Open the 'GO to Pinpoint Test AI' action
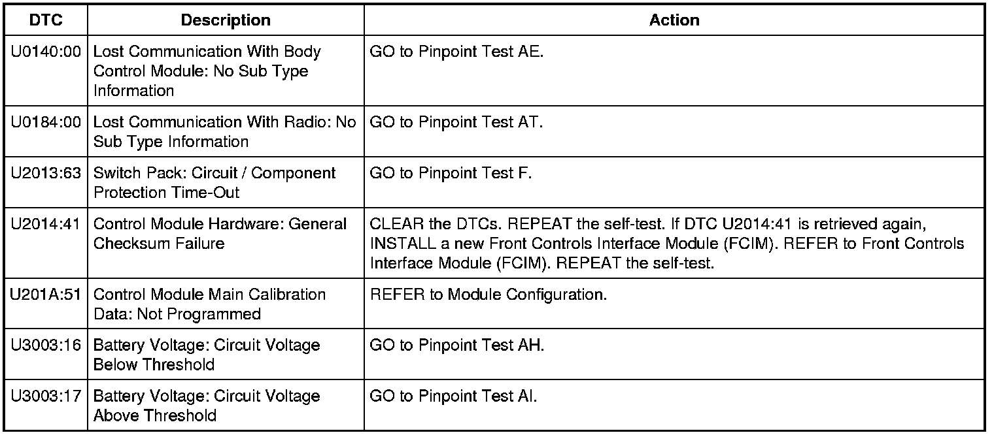Image resolution: width=994 pixels, height=435 pixels. (x=454, y=396)
